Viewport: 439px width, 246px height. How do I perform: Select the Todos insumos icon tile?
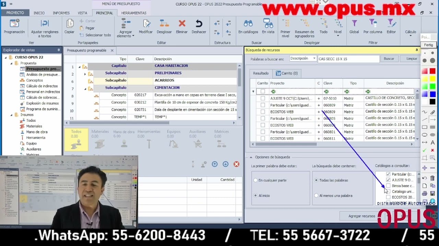76,140
